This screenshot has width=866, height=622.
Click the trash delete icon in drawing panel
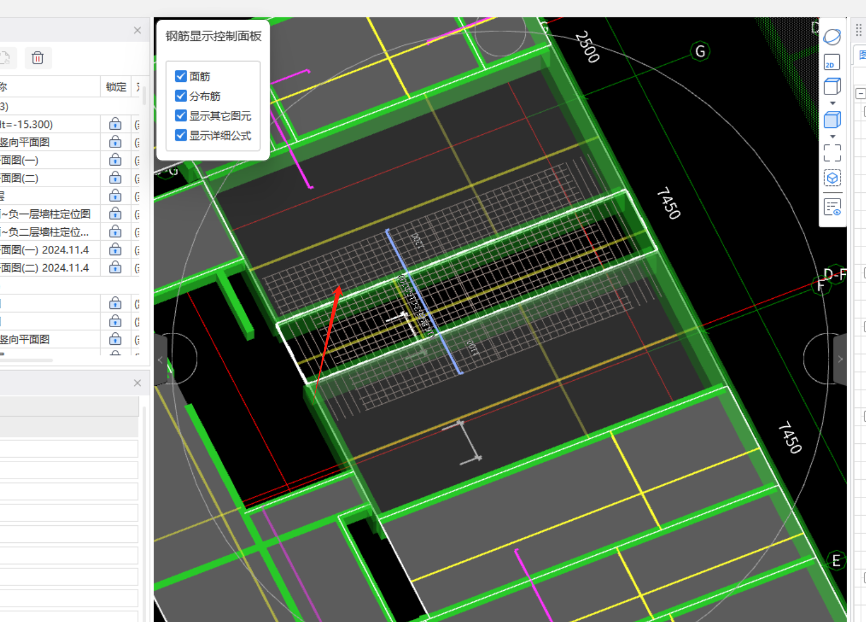tap(38, 57)
